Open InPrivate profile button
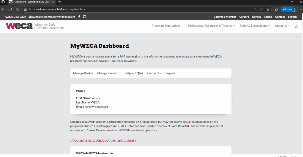 click(x=289, y=9)
